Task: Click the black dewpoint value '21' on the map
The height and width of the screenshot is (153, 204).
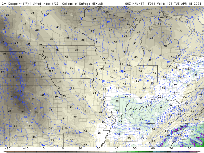Action: [x=9, y=111]
